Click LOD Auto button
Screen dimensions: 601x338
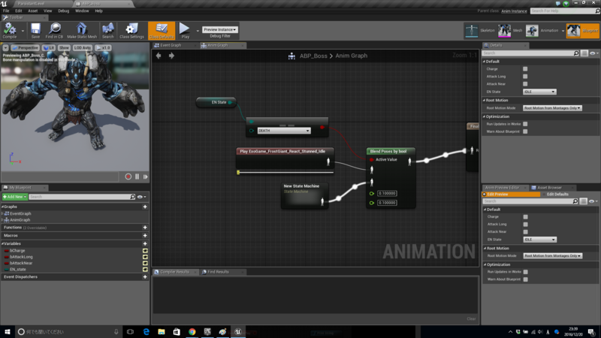83,48
